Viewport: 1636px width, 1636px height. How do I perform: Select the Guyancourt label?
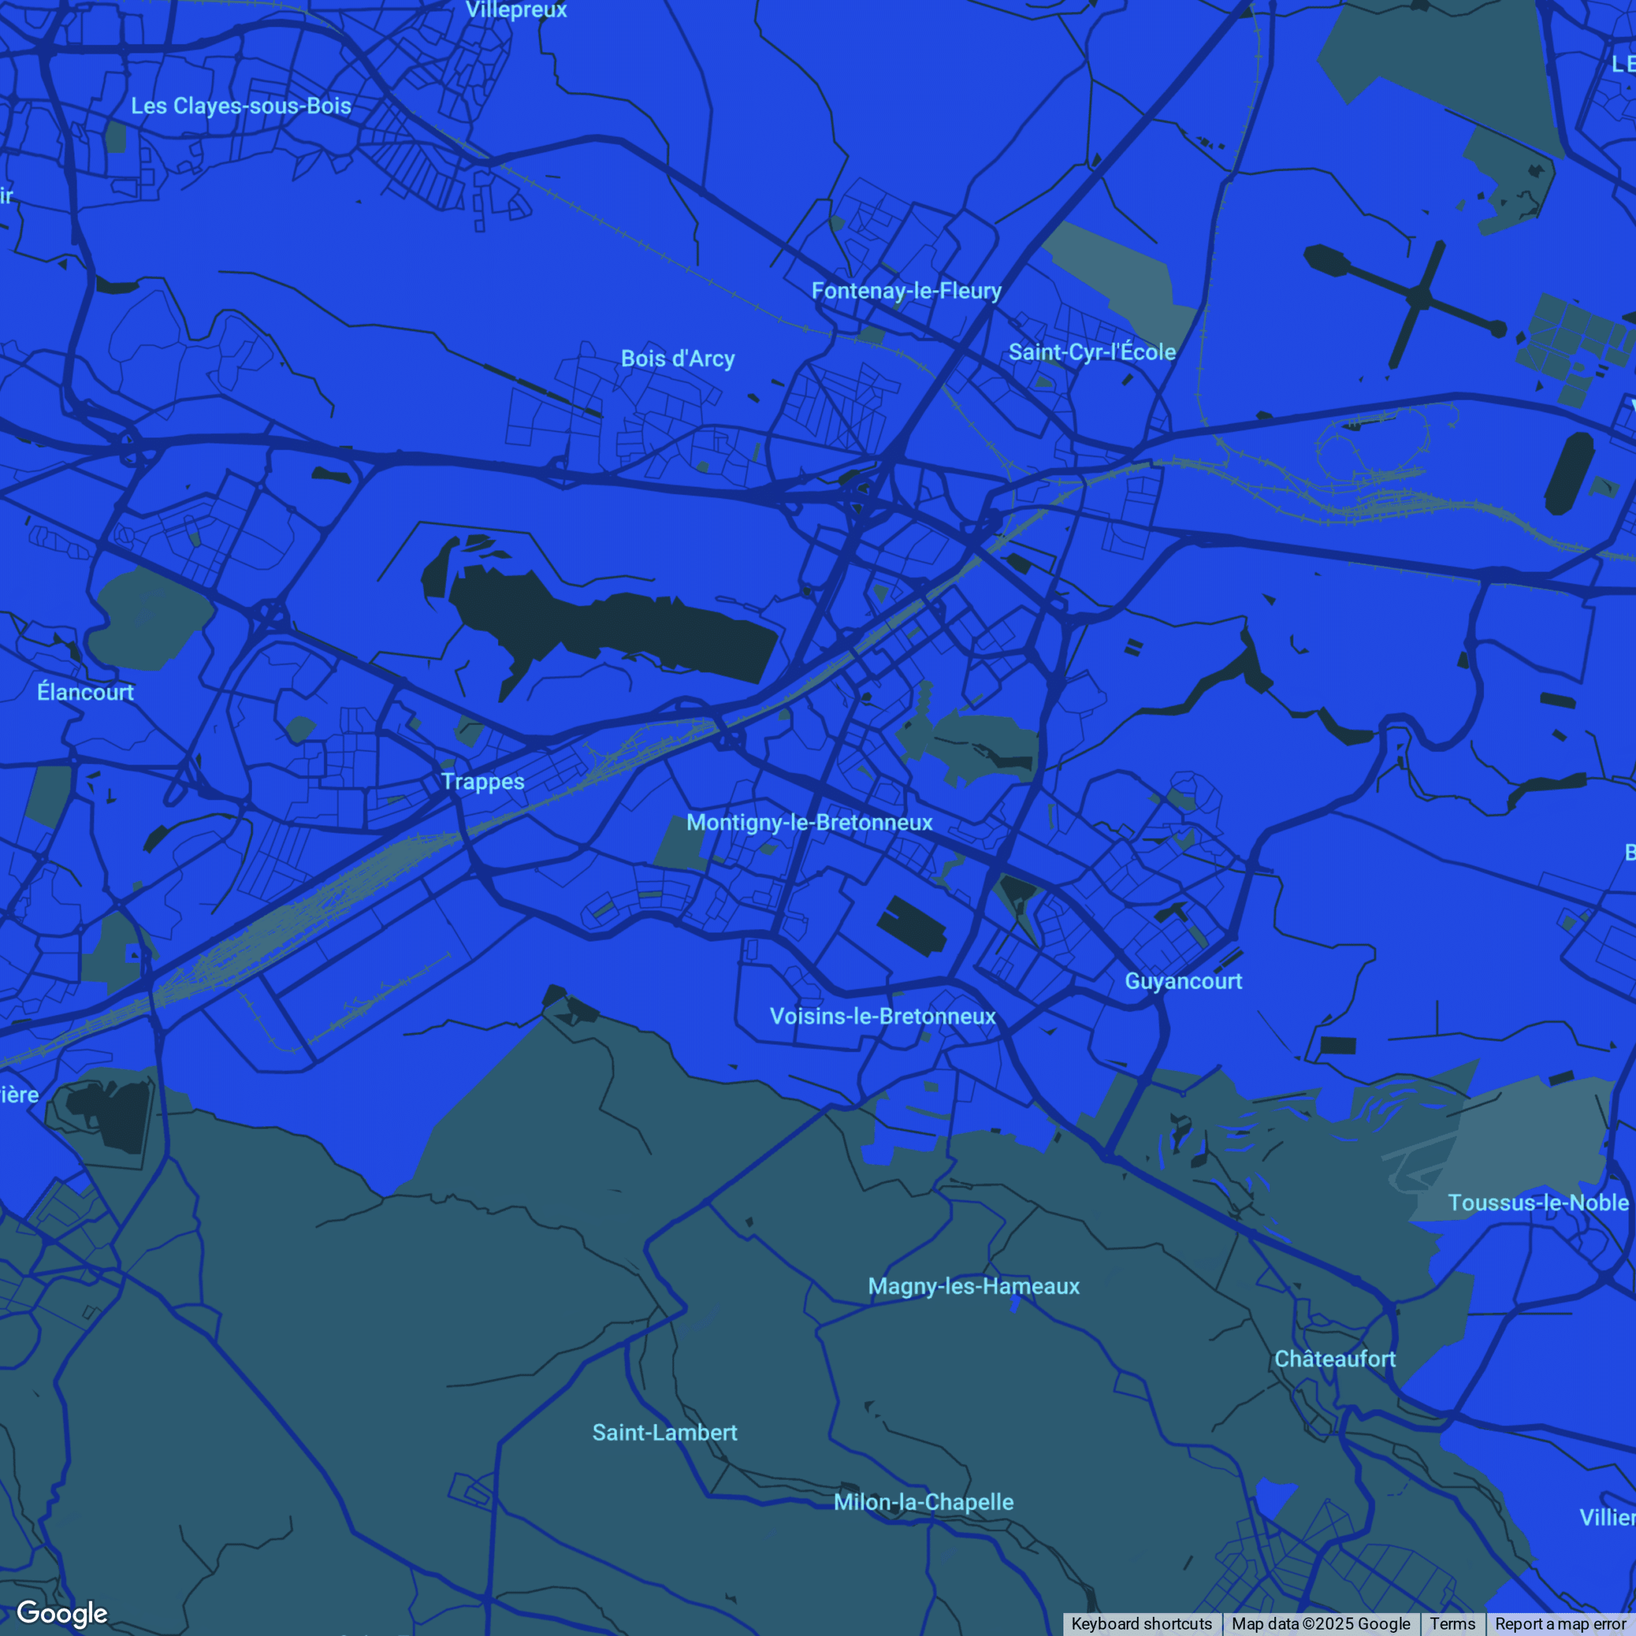pos(1183,980)
